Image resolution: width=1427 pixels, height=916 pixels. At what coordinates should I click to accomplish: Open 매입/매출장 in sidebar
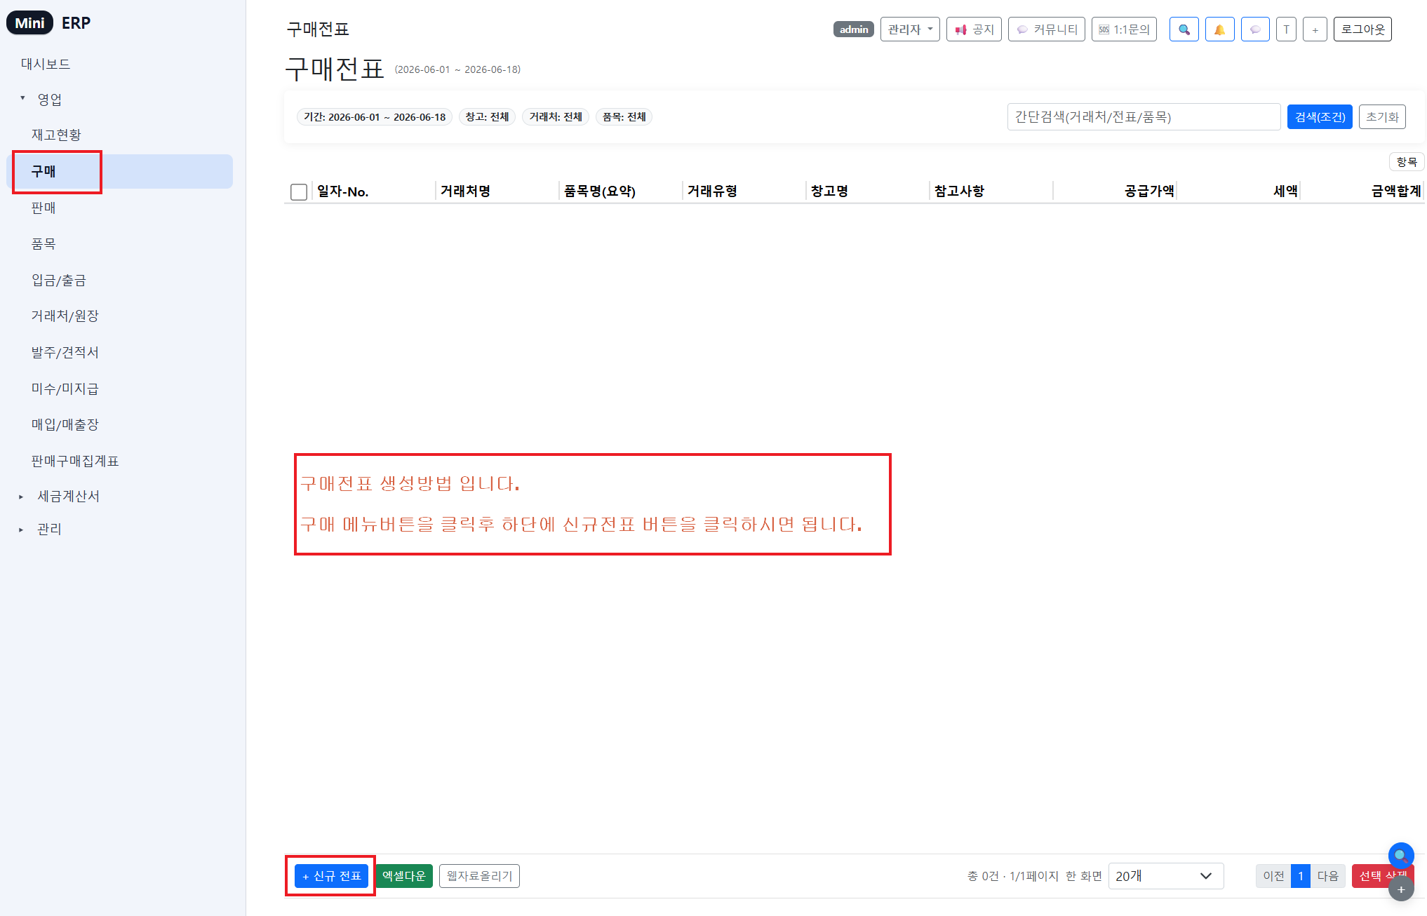(65, 424)
